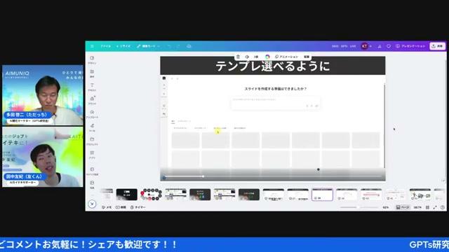Click the video play button on slide
This screenshot has height=252, width=449.
click(164, 177)
